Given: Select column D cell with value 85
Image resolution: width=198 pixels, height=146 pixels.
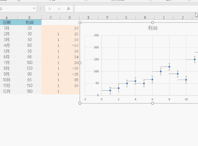Looking at the screenshot, I should (x=70, y=80).
